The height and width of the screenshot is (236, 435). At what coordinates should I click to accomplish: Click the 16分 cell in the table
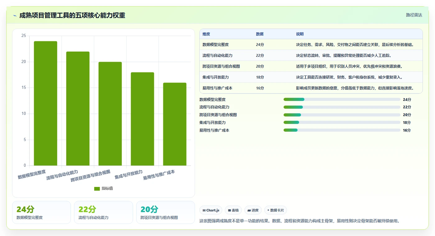(260, 88)
